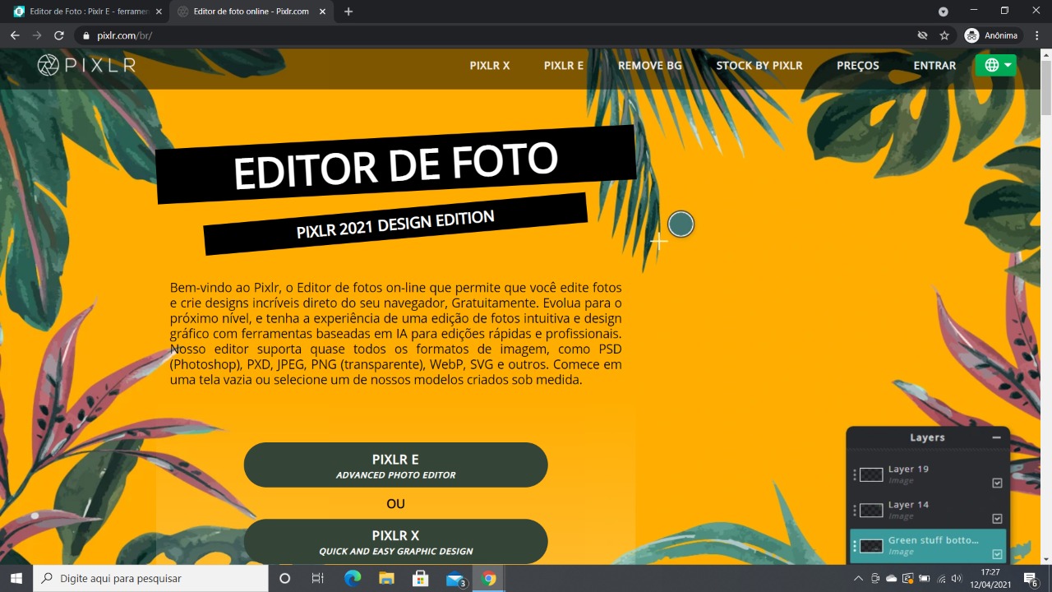Viewport: 1052px width, 592px height.
Task: Open STOCK BY PIXLR navigation item
Action: [x=759, y=65]
